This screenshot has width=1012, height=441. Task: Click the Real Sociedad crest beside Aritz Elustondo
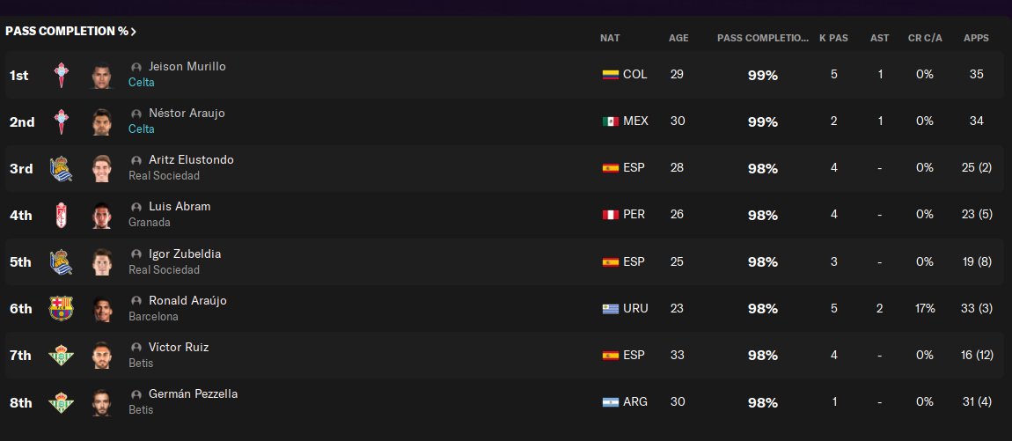[62, 169]
